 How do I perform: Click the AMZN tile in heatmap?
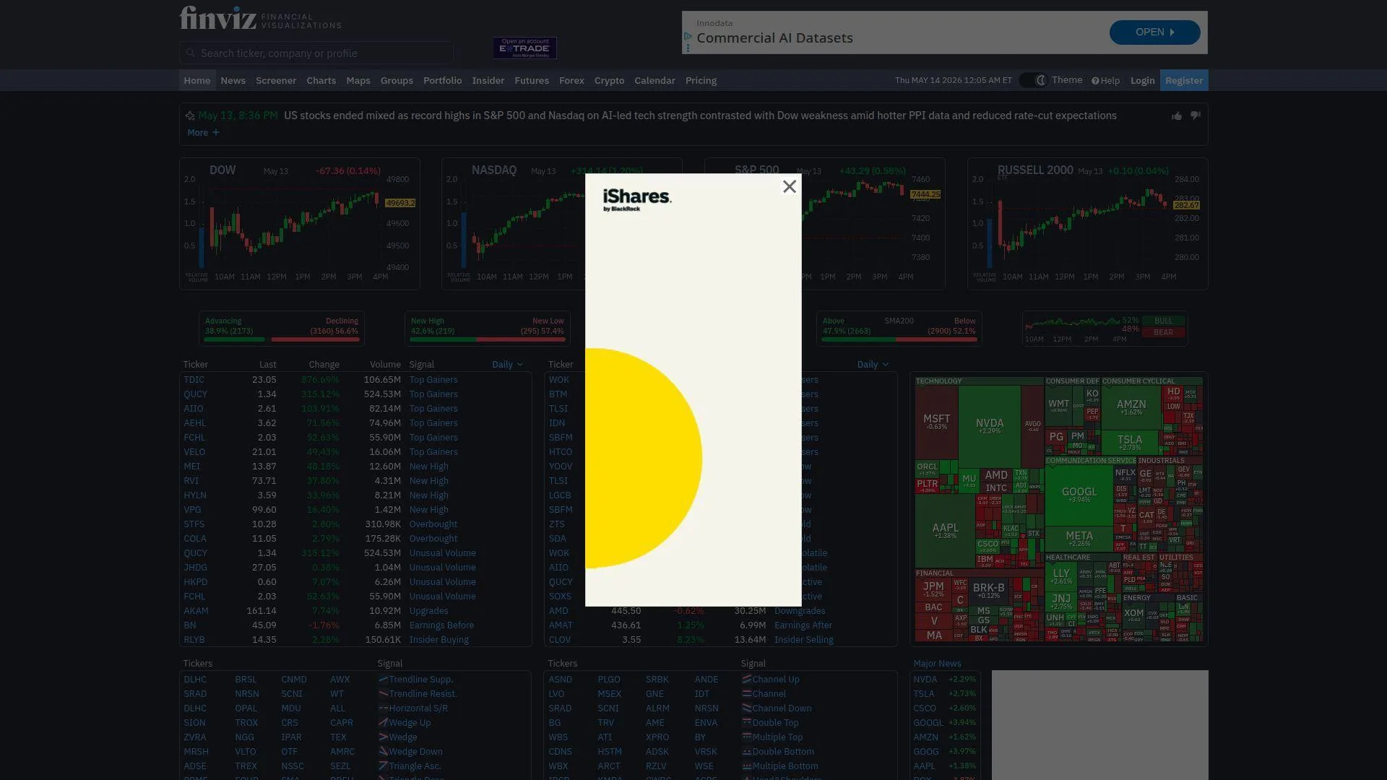click(x=1131, y=407)
